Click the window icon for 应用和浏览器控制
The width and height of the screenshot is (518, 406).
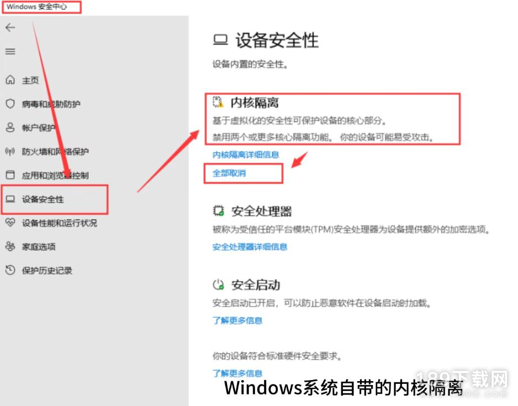10,175
